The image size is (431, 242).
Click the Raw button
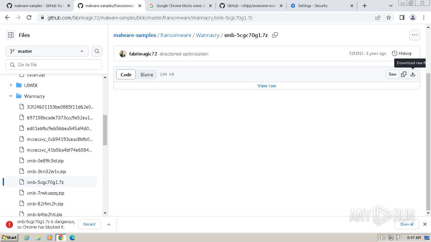point(393,74)
